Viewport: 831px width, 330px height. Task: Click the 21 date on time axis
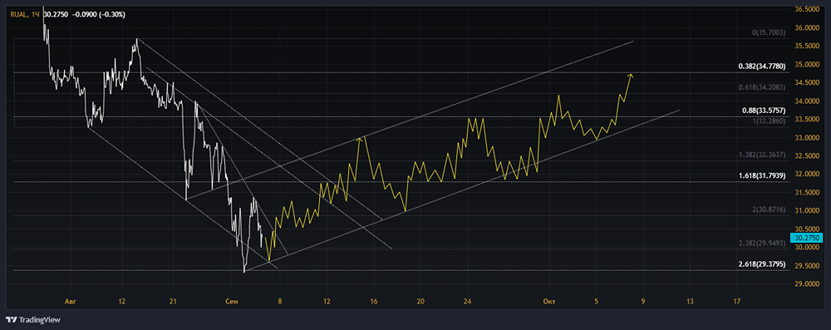(x=173, y=302)
